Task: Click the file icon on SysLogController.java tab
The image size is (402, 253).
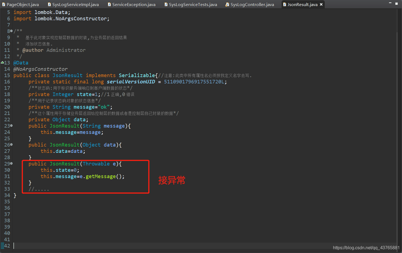Action: 227,4
